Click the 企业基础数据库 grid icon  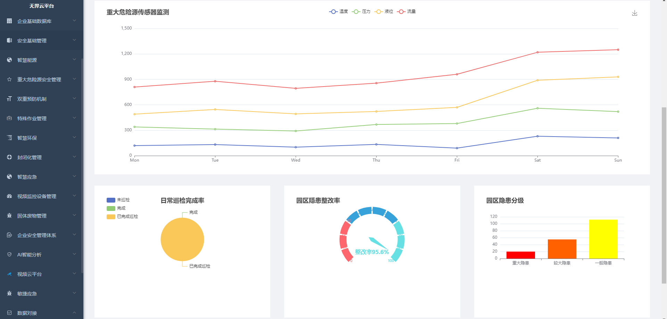[9, 21]
